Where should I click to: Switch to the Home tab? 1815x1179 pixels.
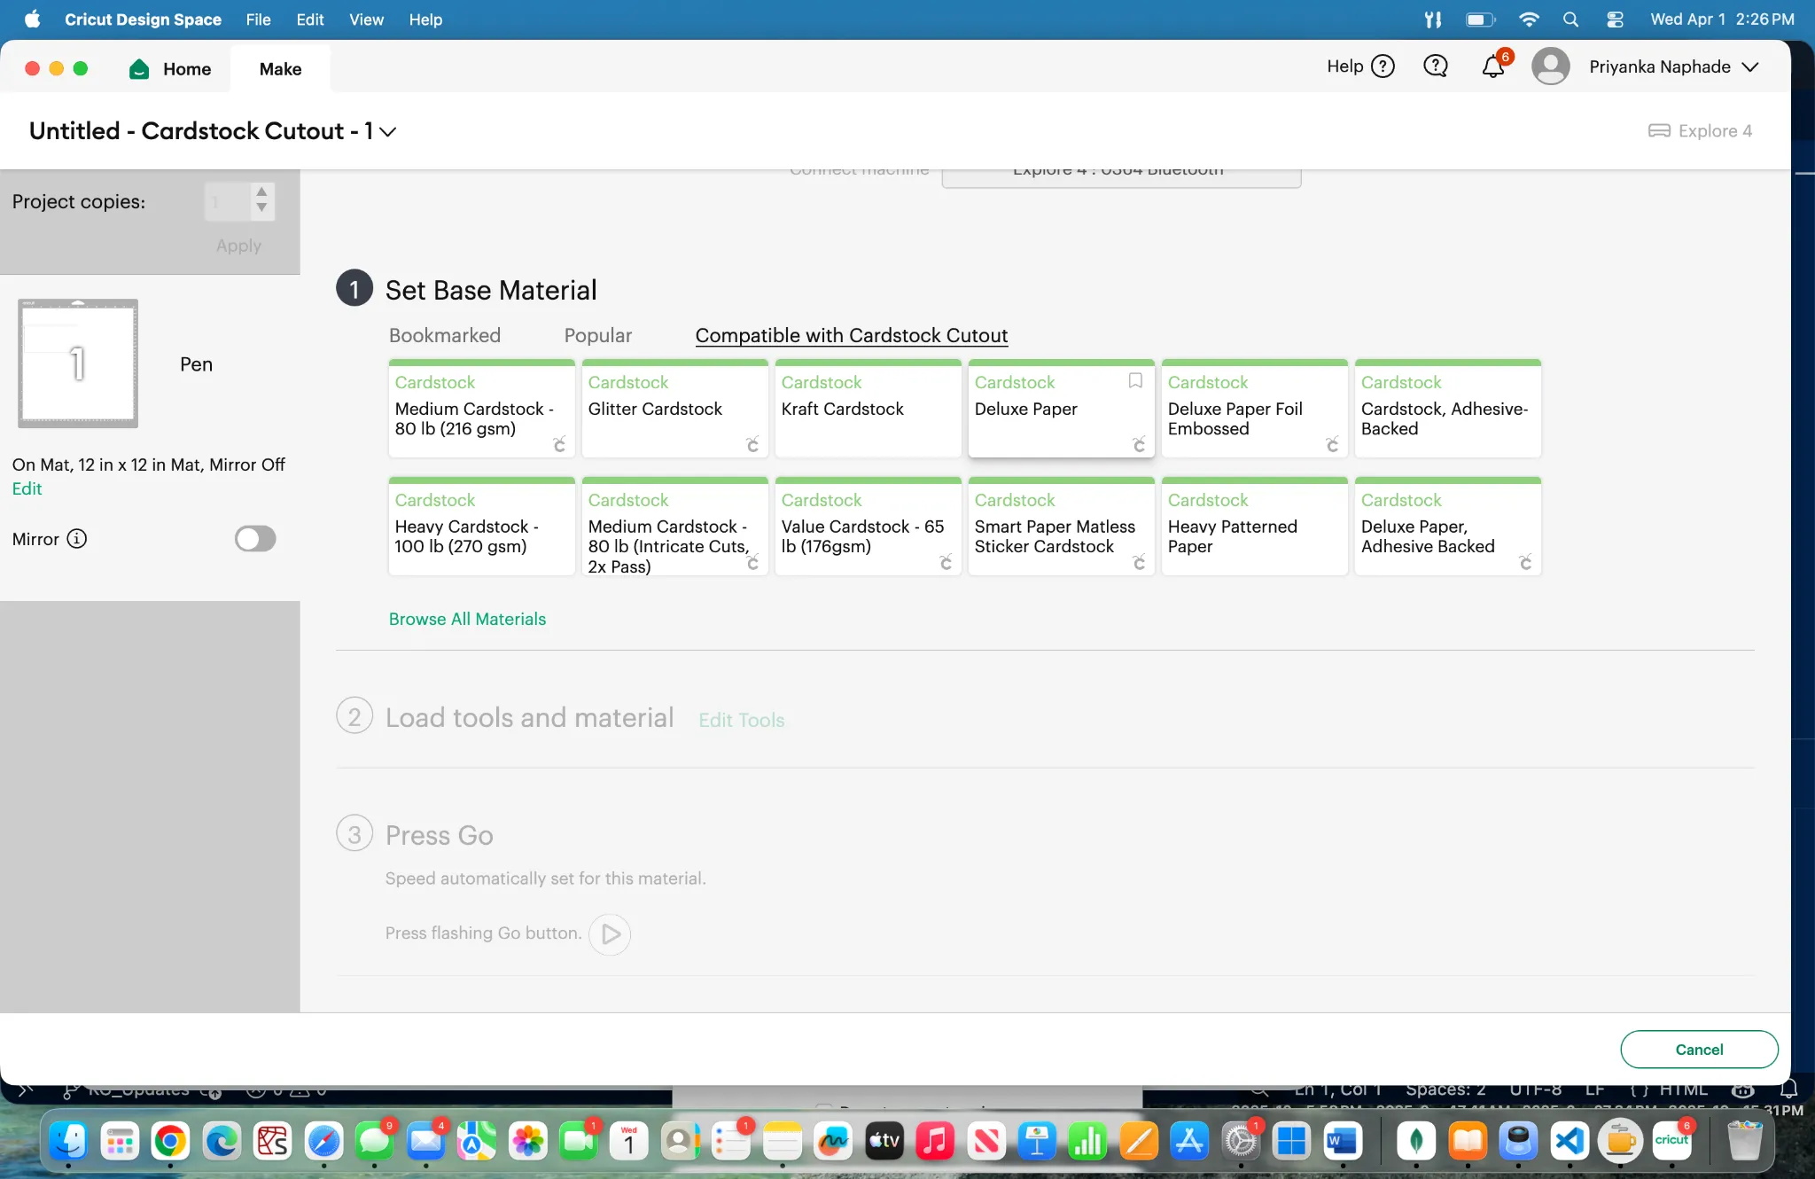coord(171,68)
